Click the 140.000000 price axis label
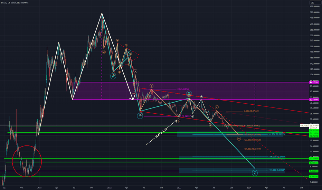322x190 pixels. (x=315, y=64)
